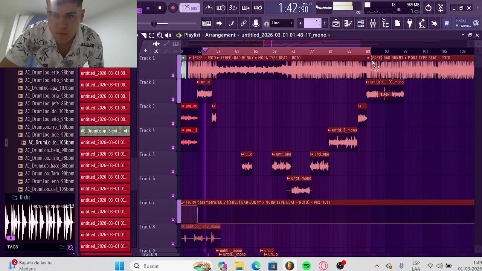Click the Playlist - Arrangement breadcrumb
Viewport: 482px width, 271px height.
[x=210, y=35]
